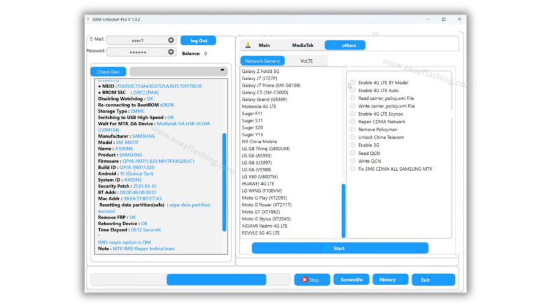Image resolution: width=551 pixels, height=306 pixels.
Task: Click the model list vertical scrollbar
Action: pos(343,211)
